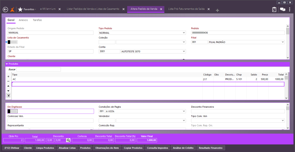Switch to e-Millennium tab
This screenshot has width=295, height=152.
coord(48,9)
